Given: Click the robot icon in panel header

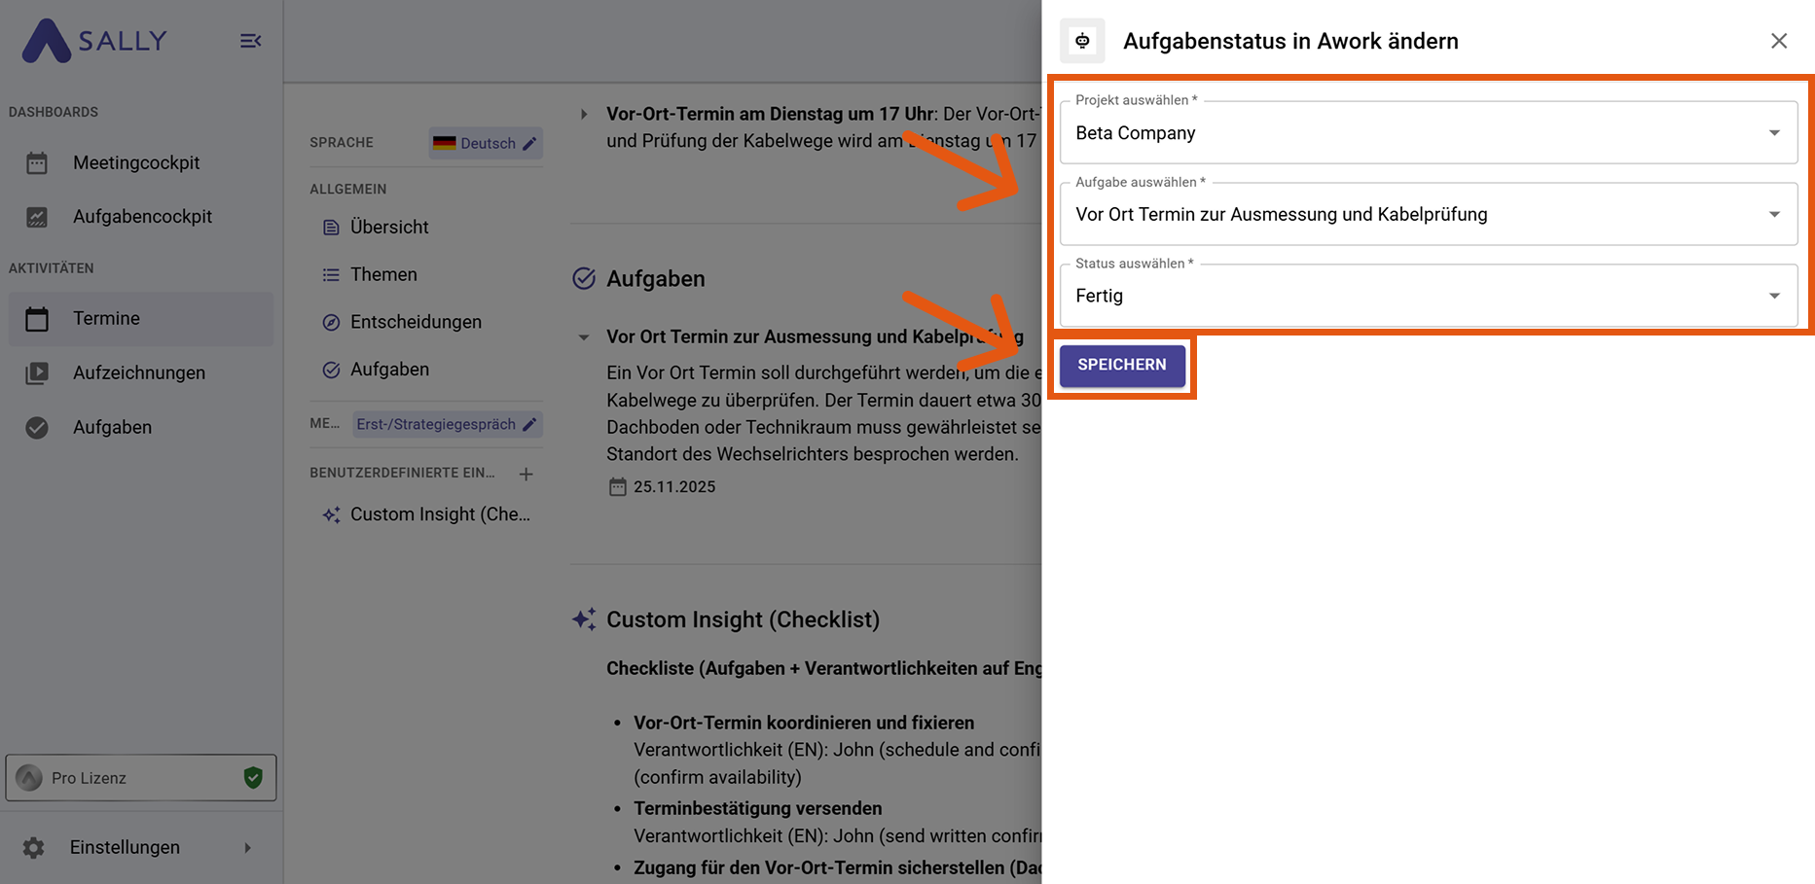Looking at the screenshot, I should (x=1082, y=41).
